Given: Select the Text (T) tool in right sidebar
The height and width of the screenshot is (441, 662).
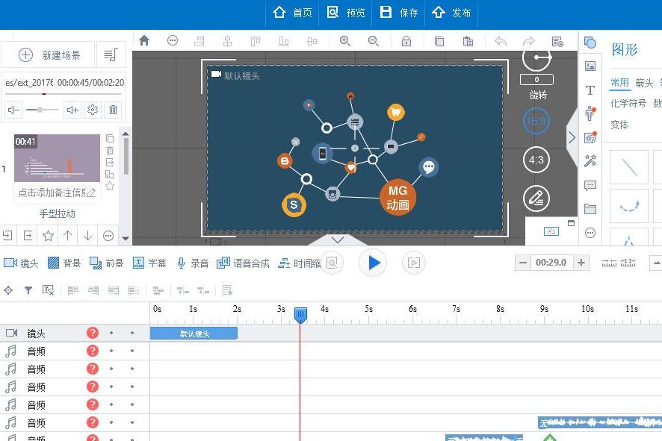Looking at the screenshot, I should (590, 90).
